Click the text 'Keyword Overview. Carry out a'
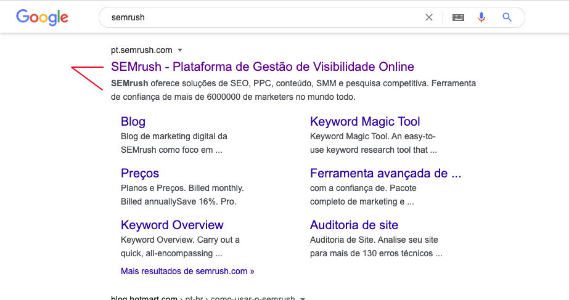 [180, 240]
